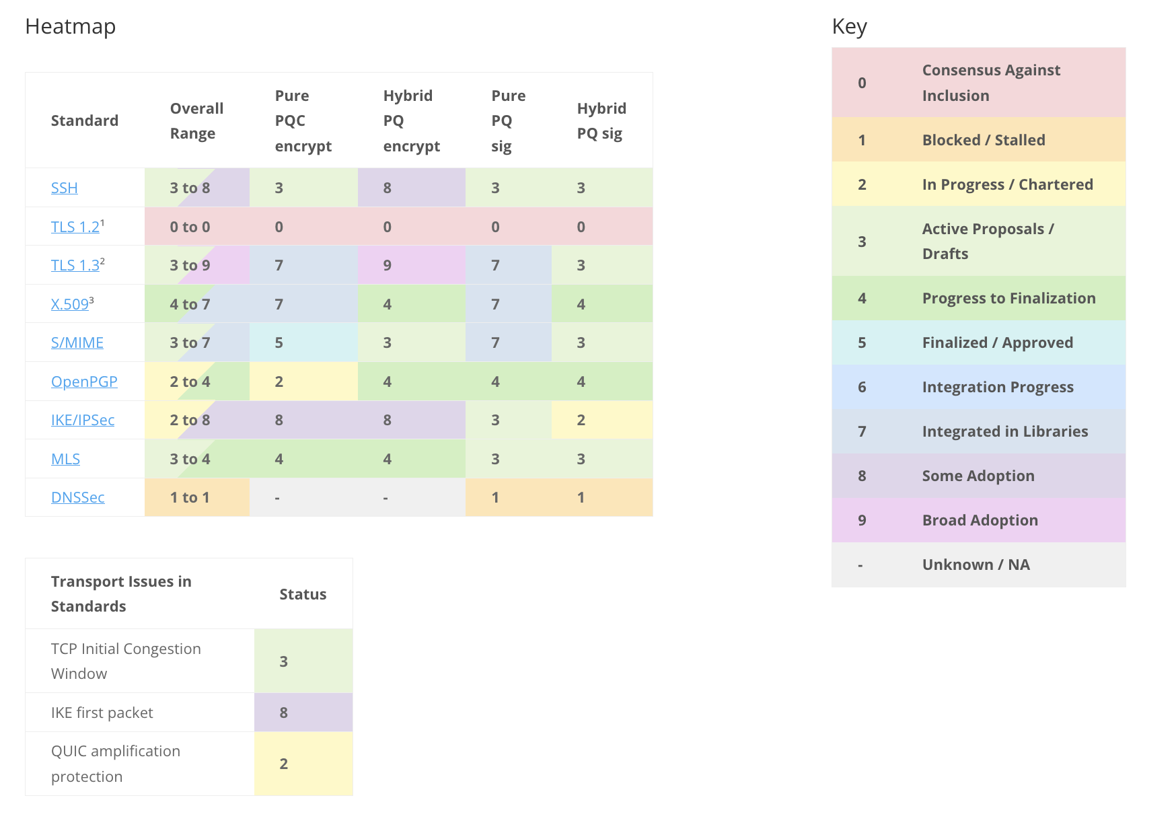This screenshot has height=837, width=1176.
Task: Follow the X.509 link
Action: click(69, 304)
